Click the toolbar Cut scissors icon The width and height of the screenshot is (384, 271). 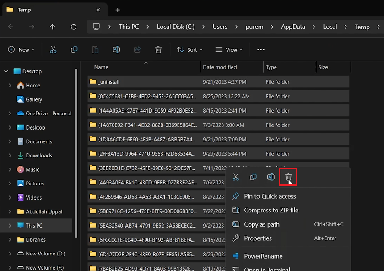(x=53, y=49)
